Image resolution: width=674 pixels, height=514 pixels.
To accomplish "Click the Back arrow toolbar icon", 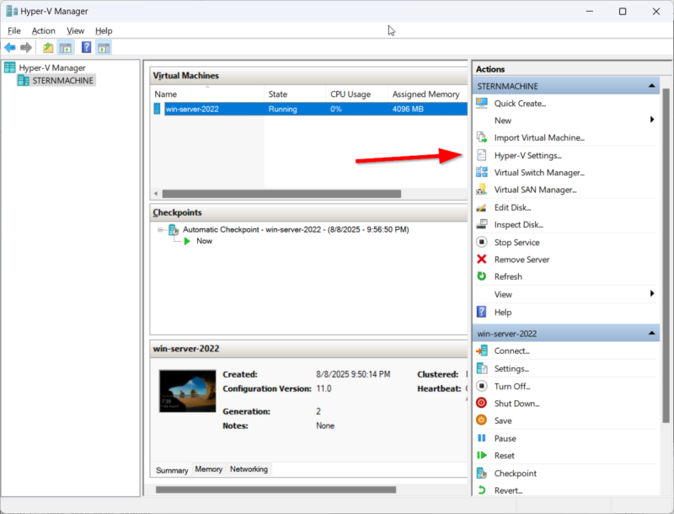I will (x=10, y=47).
